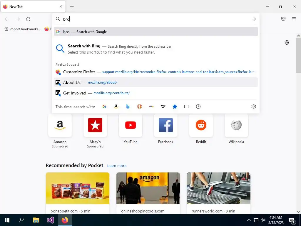Click the Go arrow in address bar

[x=254, y=19]
